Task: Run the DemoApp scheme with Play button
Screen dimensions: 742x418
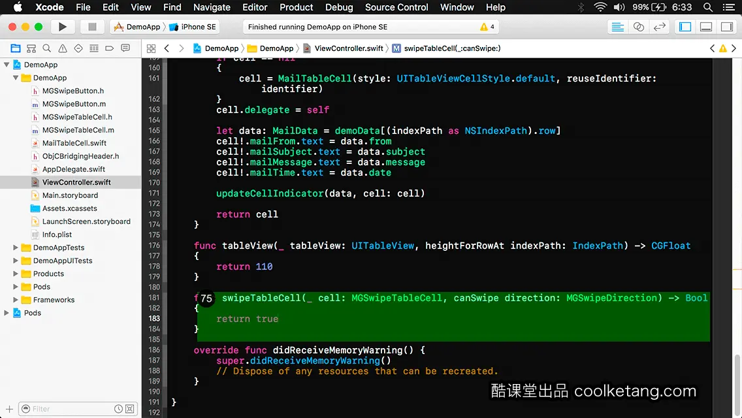Action: coord(62,27)
